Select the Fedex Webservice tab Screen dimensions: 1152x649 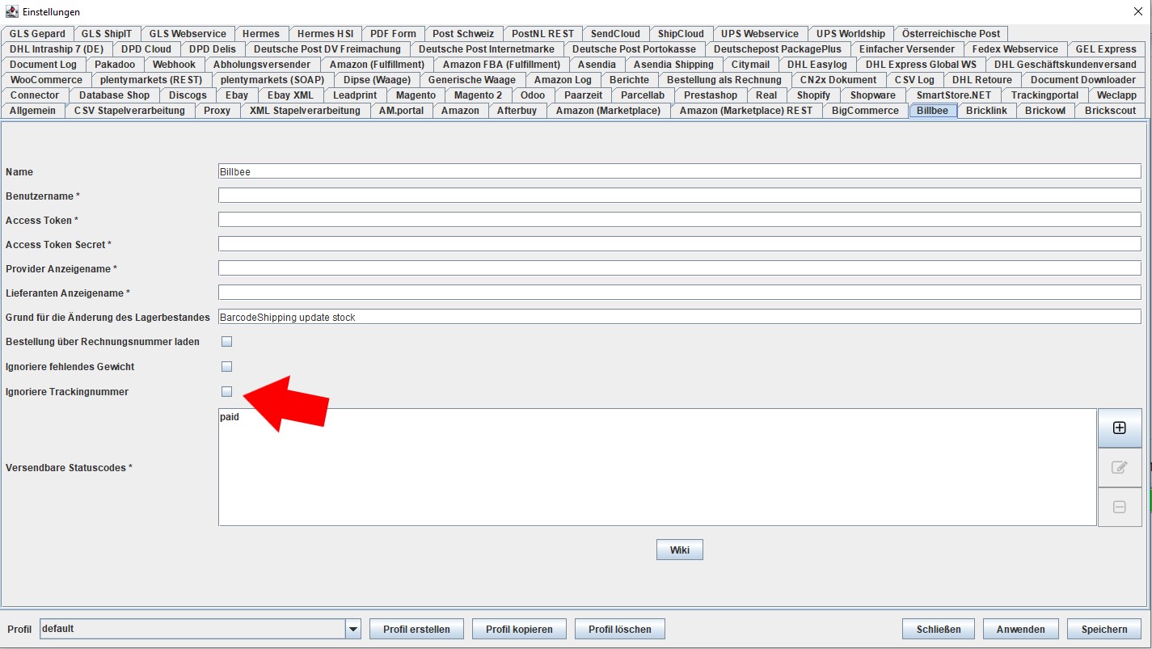click(x=1015, y=49)
